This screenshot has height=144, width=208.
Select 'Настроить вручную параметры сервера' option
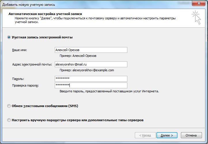[9, 120]
